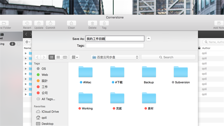Click the Update toolbar icon

coord(39,24)
